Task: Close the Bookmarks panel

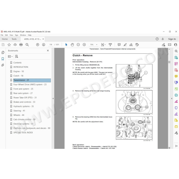Action: (48, 50)
